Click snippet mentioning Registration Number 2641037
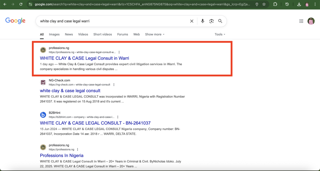The width and height of the screenshot is (320, 171). (x=112, y=99)
